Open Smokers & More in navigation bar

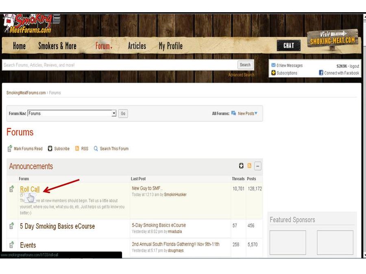tap(57, 46)
